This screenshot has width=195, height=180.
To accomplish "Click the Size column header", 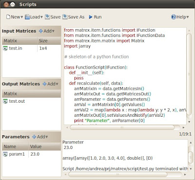I will (x=49, y=41).
